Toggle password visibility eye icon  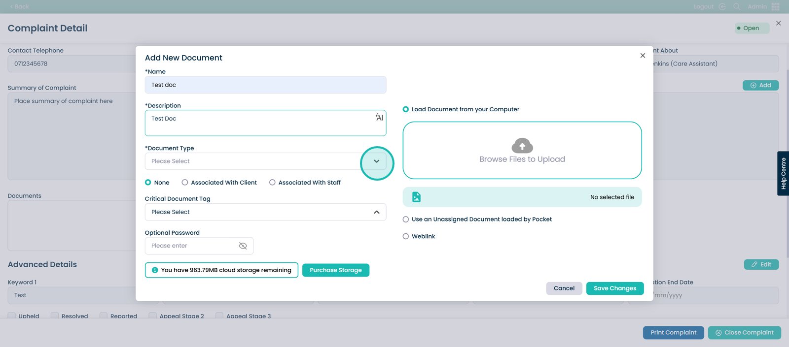(x=243, y=246)
